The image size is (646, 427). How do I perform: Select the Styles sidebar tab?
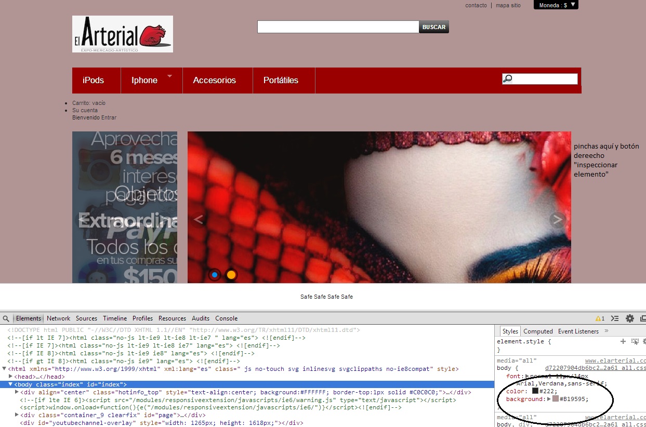pos(510,331)
